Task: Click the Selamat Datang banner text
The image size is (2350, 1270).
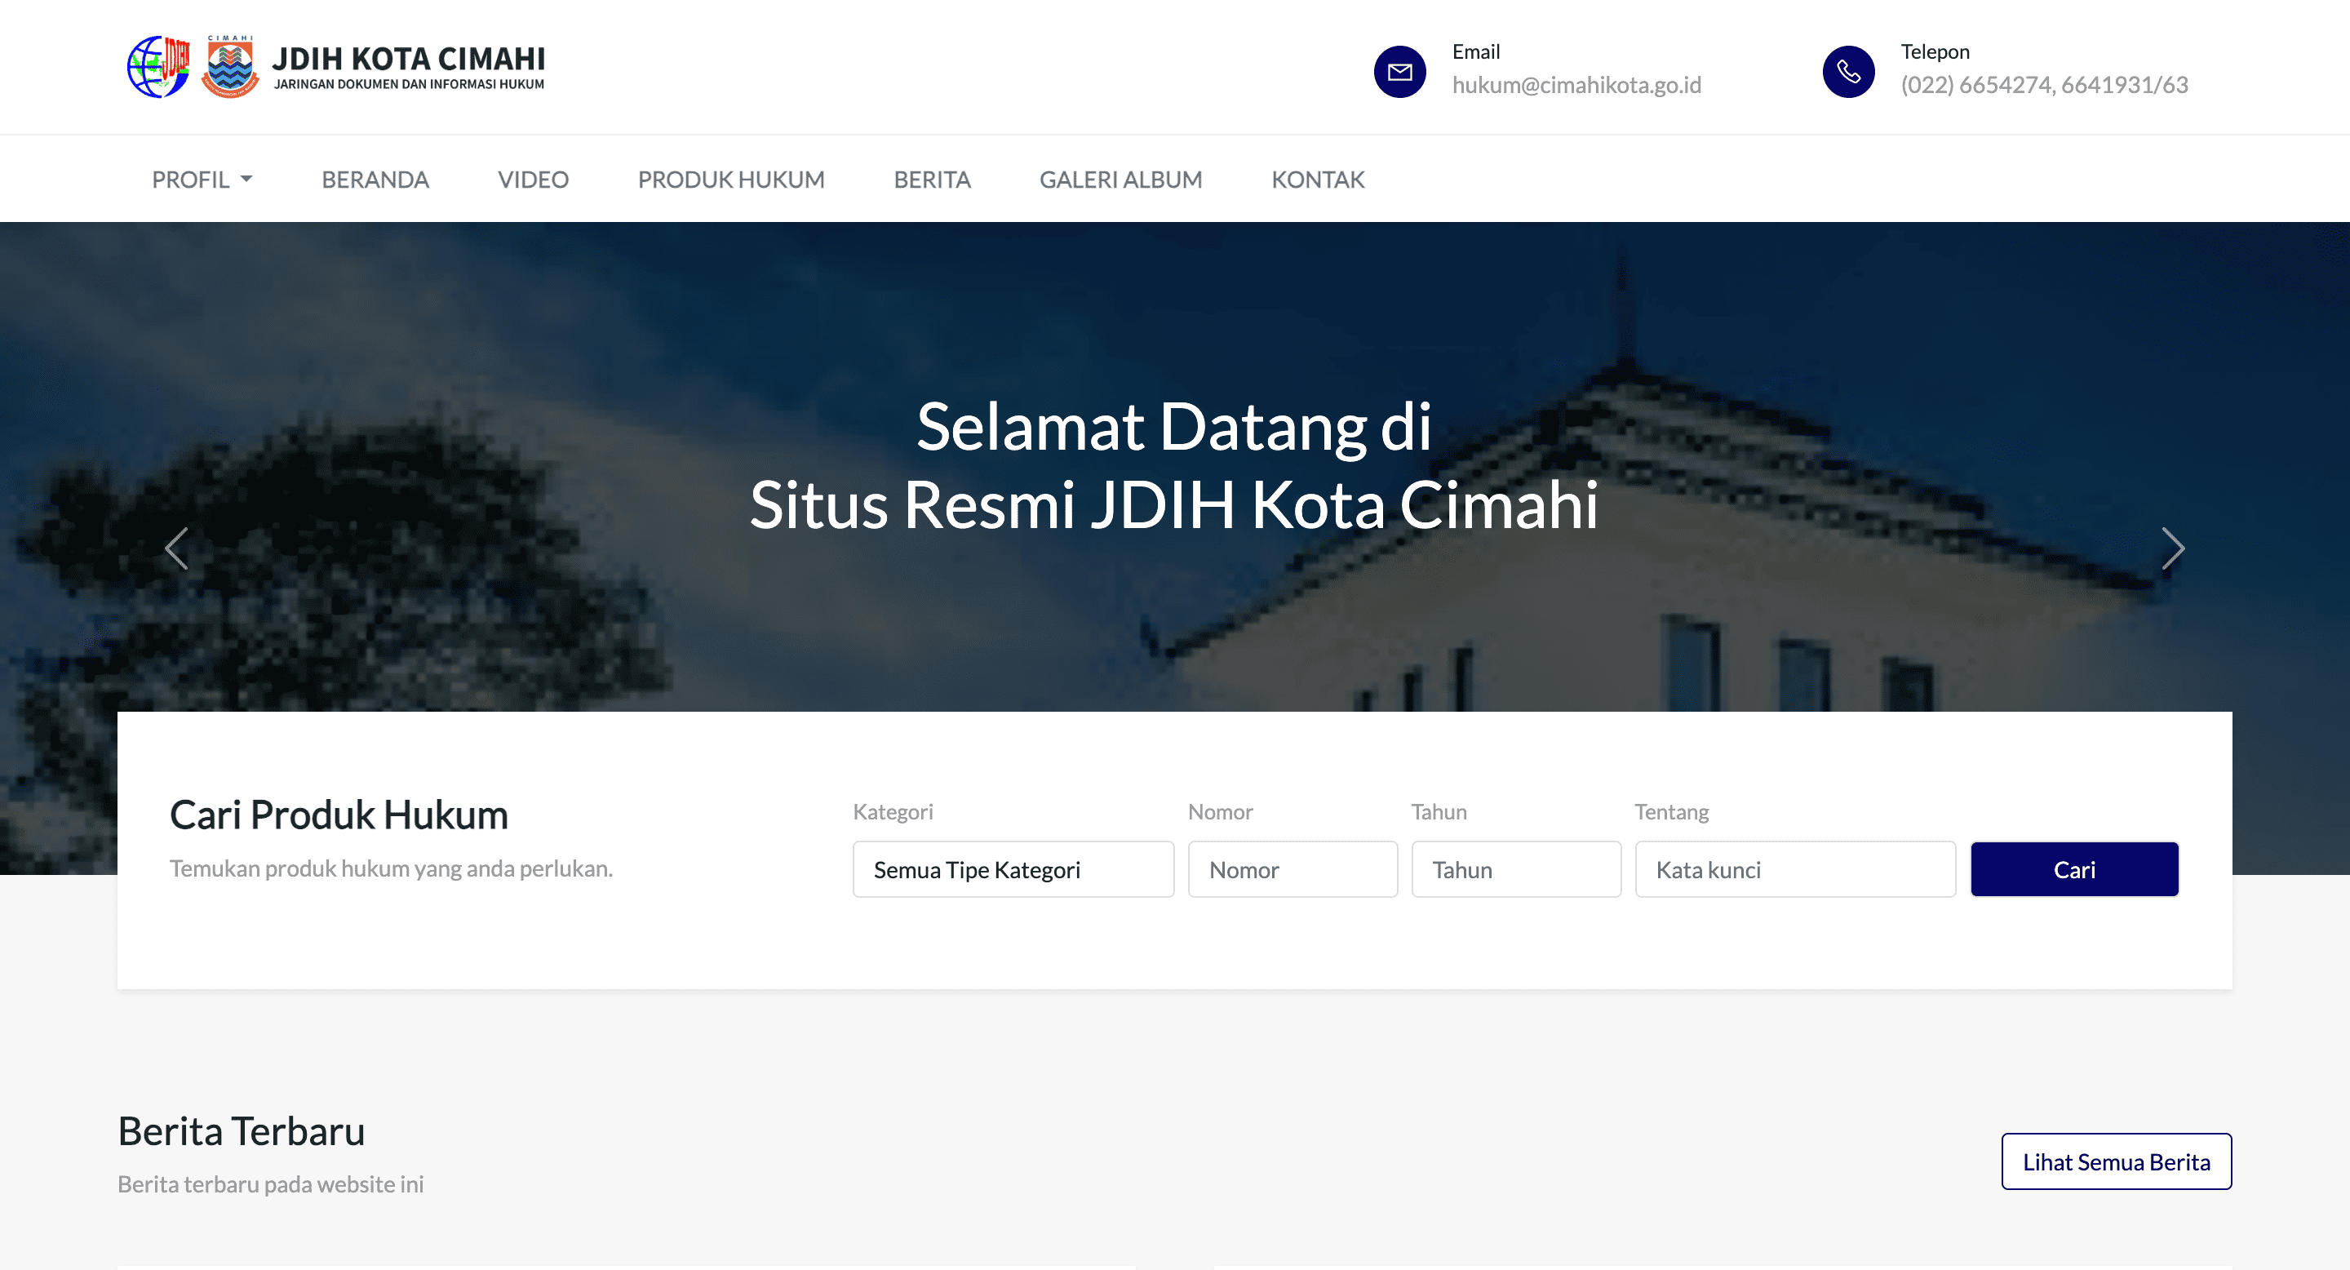Action: click(x=1174, y=465)
